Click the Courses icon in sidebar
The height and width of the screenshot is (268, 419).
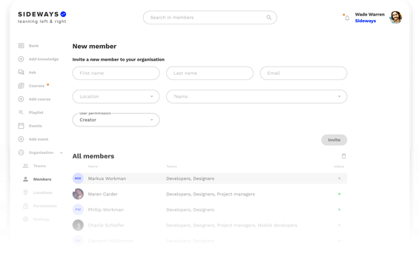[x=21, y=86]
